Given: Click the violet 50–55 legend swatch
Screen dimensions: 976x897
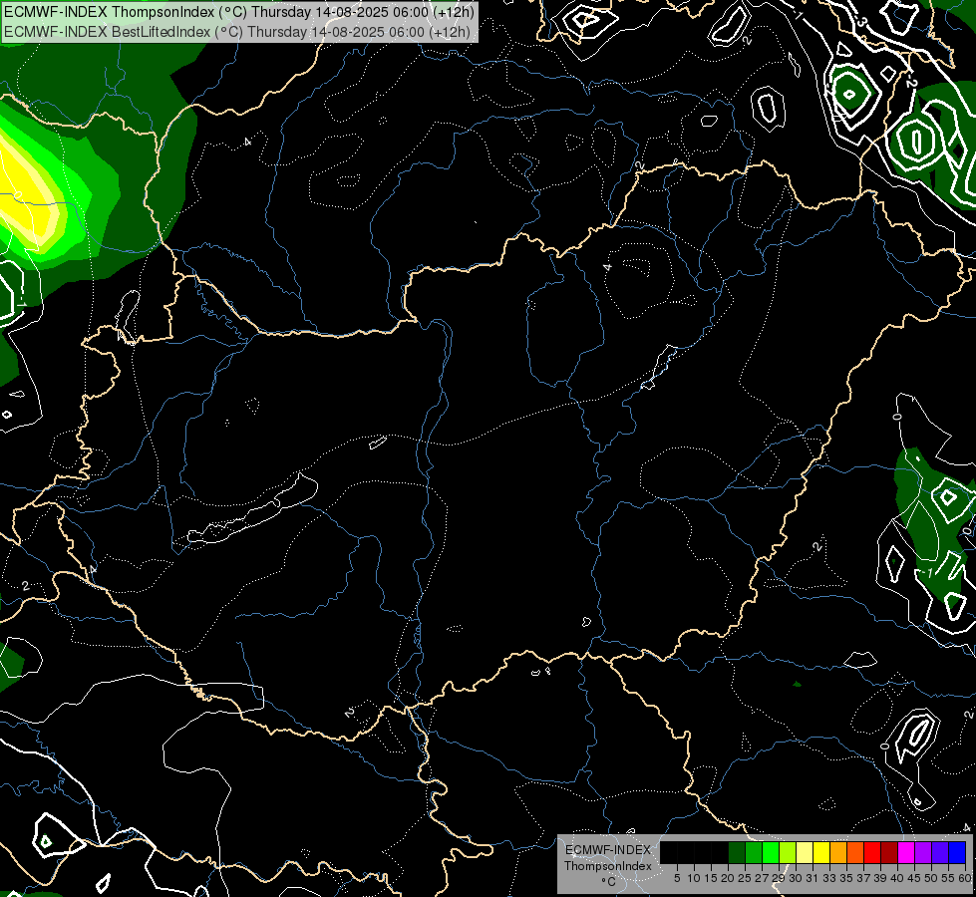Looking at the screenshot, I should 940,852.
